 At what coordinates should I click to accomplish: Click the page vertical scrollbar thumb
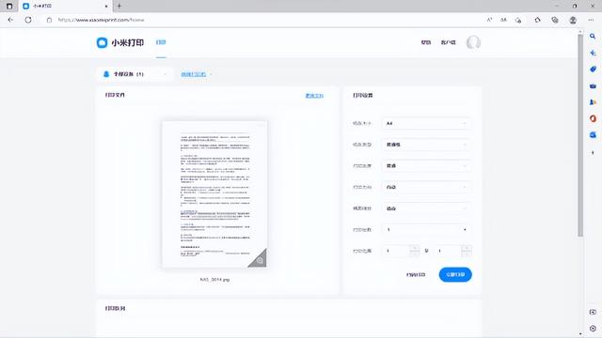(580, 135)
